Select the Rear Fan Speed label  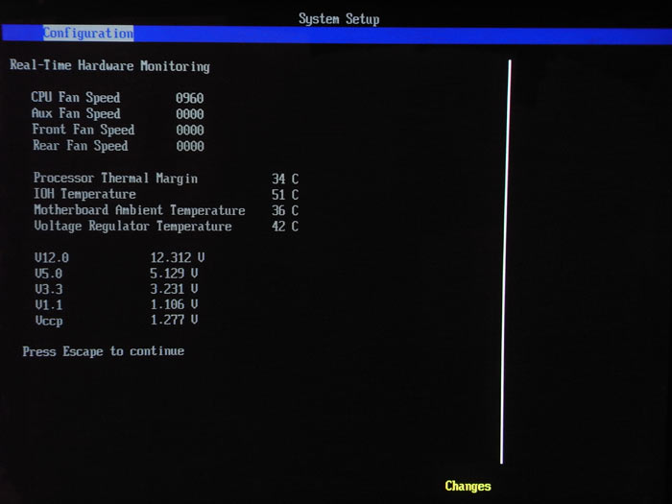click(80, 146)
